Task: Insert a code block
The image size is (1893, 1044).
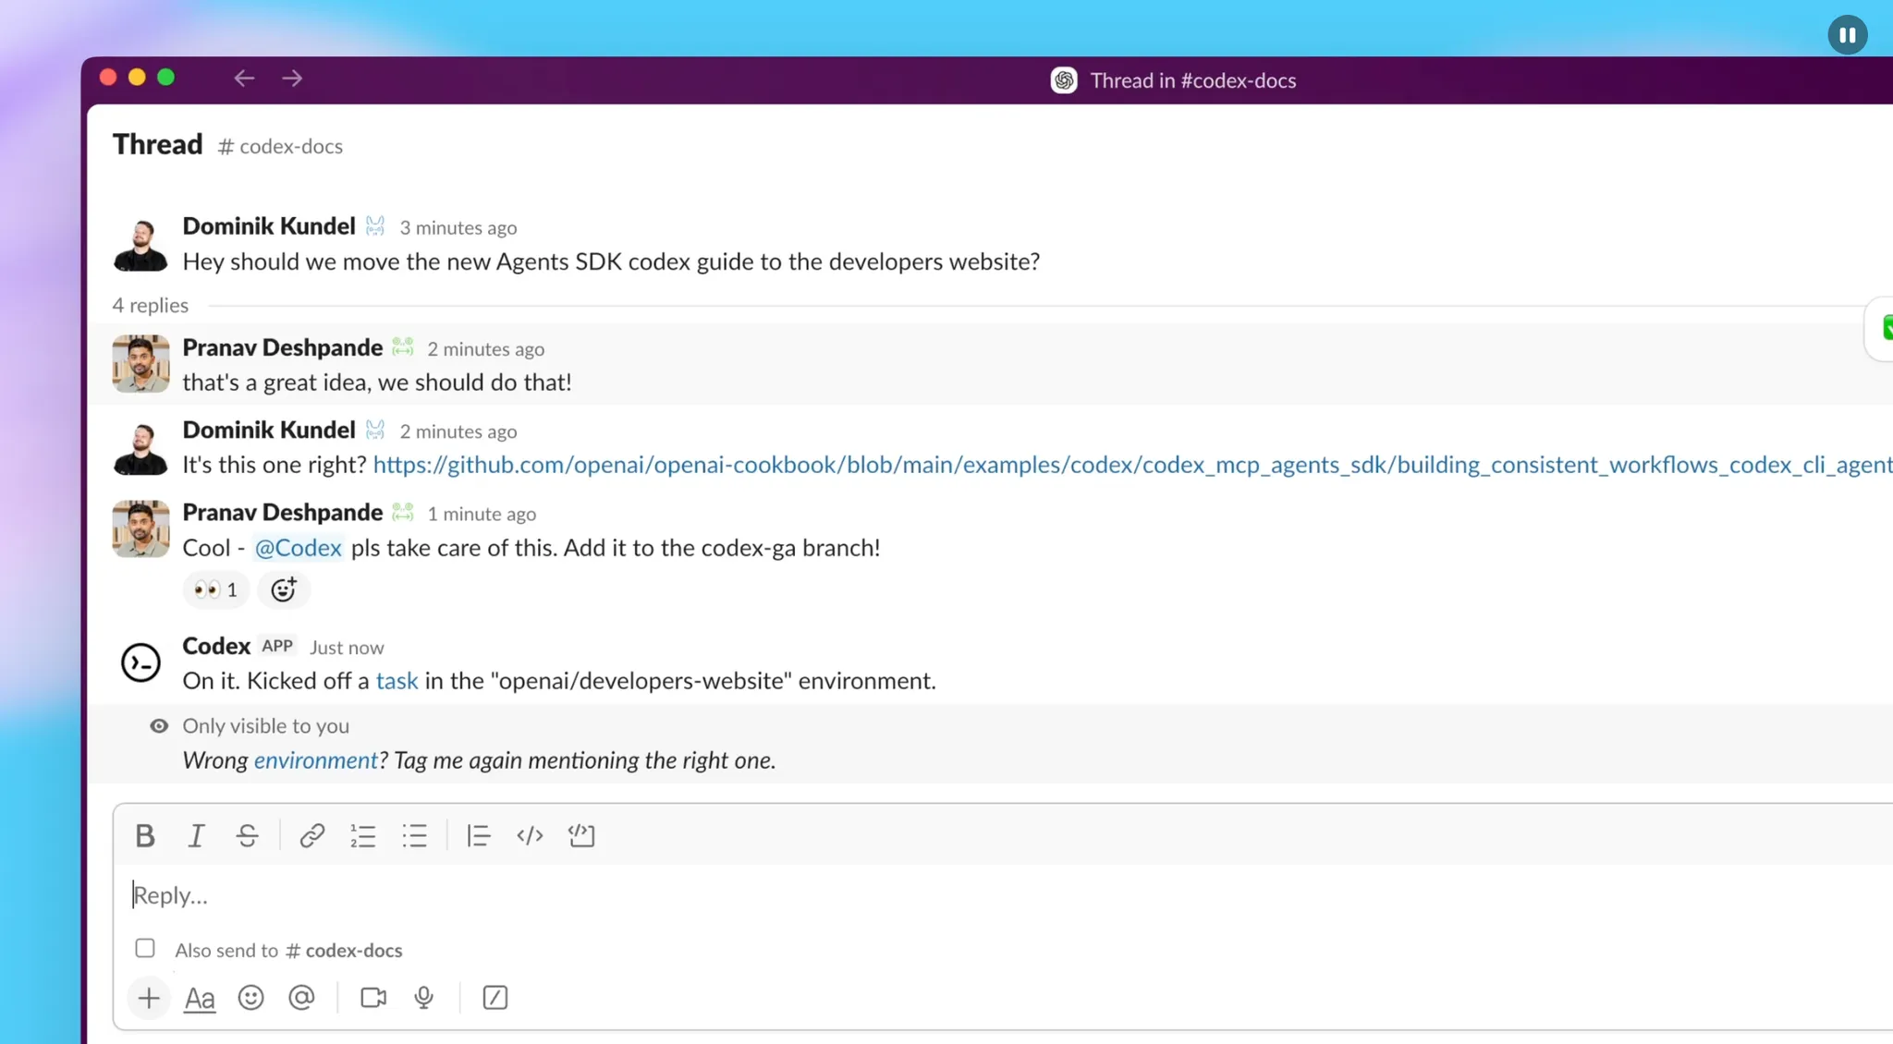Action: point(581,835)
